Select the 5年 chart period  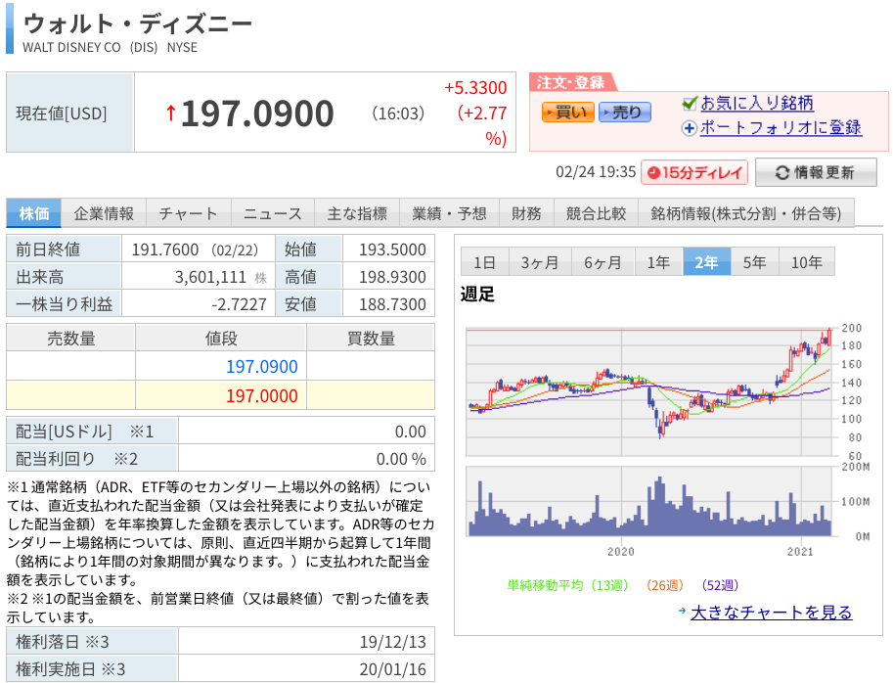pos(755,262)
